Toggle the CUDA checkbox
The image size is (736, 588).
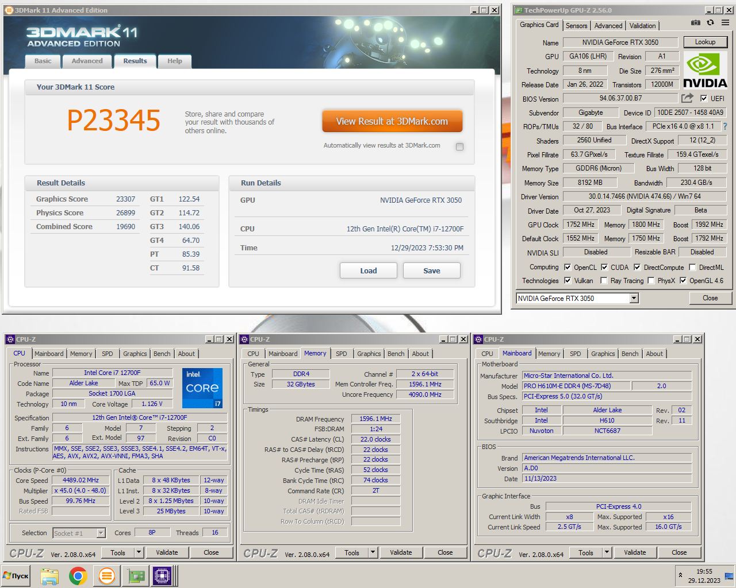pos(604,267)
